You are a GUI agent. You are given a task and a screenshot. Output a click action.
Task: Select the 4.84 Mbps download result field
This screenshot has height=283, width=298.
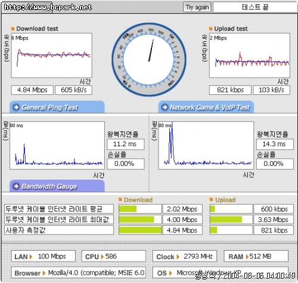tap(32, 90)
